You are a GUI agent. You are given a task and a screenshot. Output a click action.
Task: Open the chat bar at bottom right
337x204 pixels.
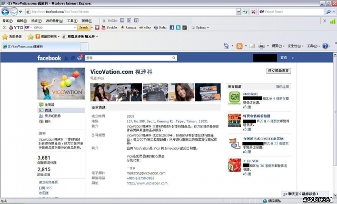point(305,194)
